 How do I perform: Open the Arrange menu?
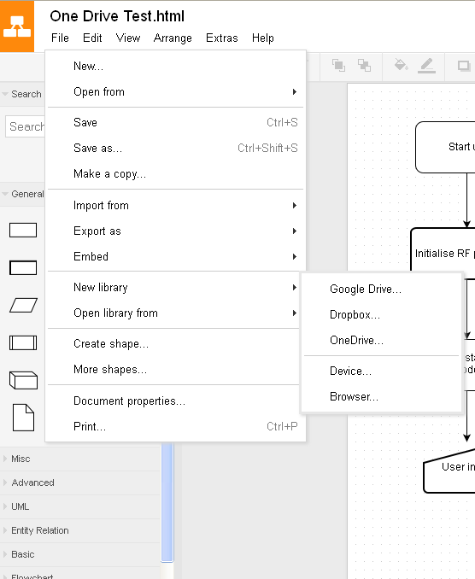point(173,38)
